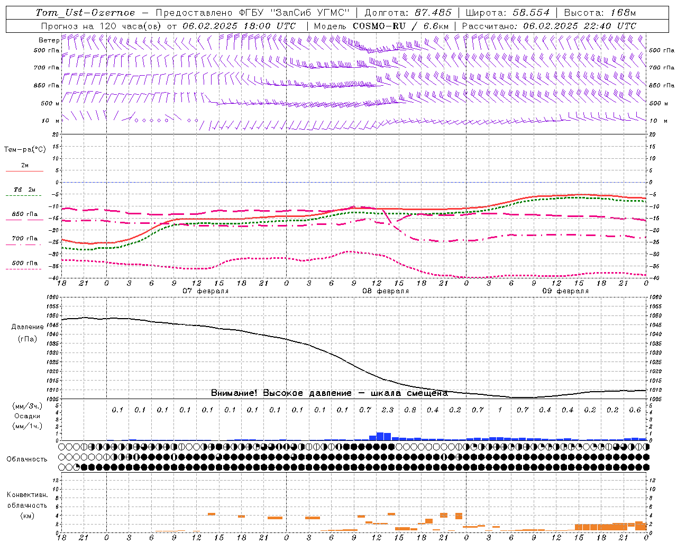677x542 pixels.
Task: Click the '500 м' label on left wind axis
Action: (x=50, y=103)
